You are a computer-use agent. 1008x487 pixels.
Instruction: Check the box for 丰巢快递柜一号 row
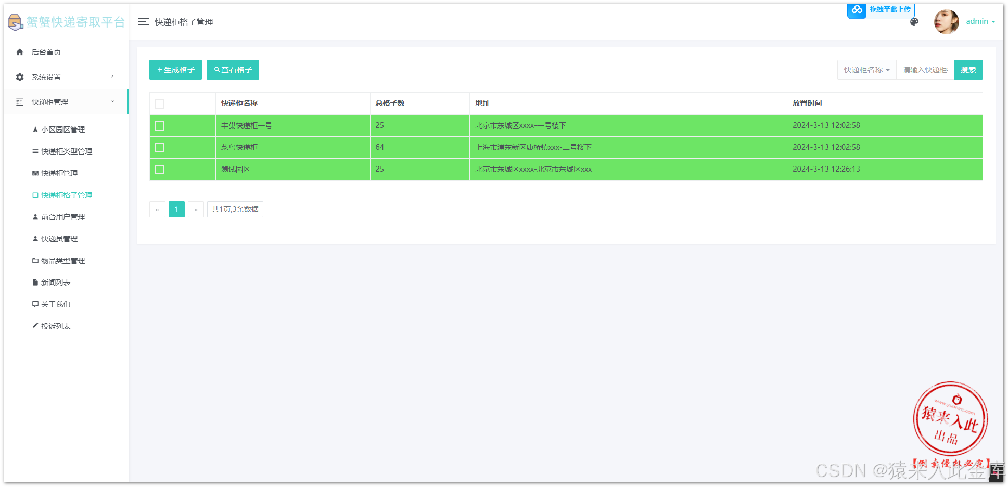pos(160,126)
